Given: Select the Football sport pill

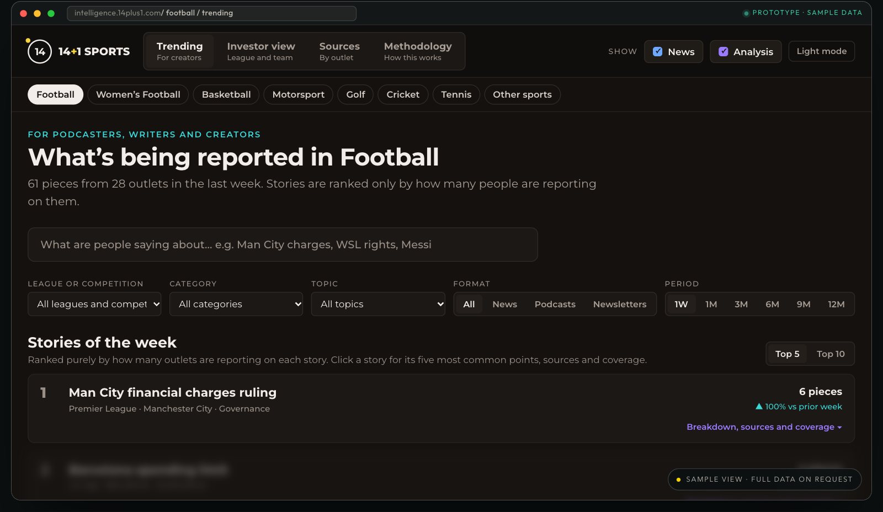Looking at the screenshot, I should (55, 94).
